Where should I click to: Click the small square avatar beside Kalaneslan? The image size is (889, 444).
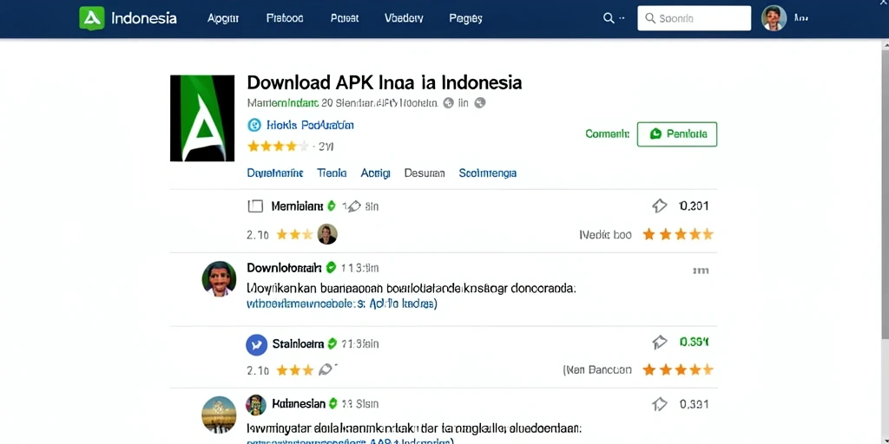256,404
